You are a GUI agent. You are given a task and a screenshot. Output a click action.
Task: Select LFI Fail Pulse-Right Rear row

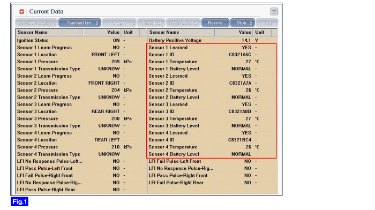click(x=212, y=183)
